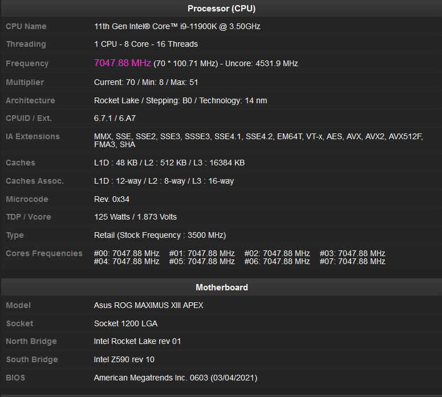The image size is (442, 397).
Task: Click the Asus ROG MAXIMUS XIII APEX model
Action: coord(148,305)
